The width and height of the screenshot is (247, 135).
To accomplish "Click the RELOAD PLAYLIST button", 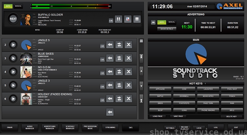I will (184, 128).
